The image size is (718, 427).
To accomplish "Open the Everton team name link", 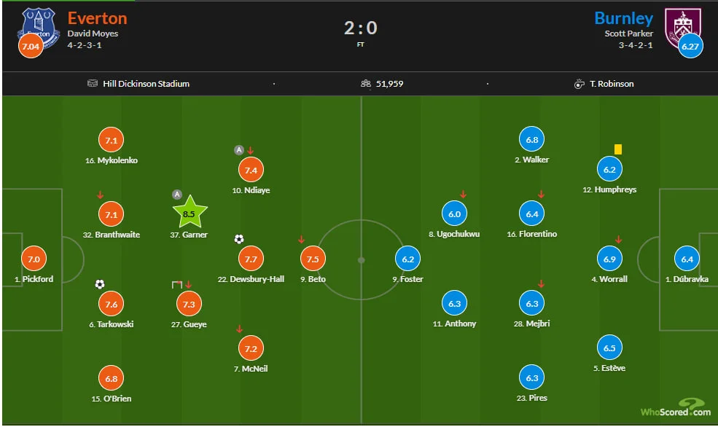I will [97, 18].
